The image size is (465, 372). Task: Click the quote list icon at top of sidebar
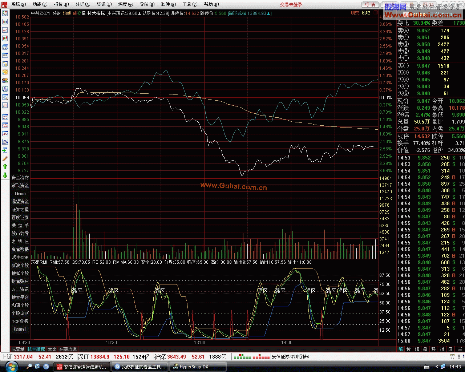[5, 13]
